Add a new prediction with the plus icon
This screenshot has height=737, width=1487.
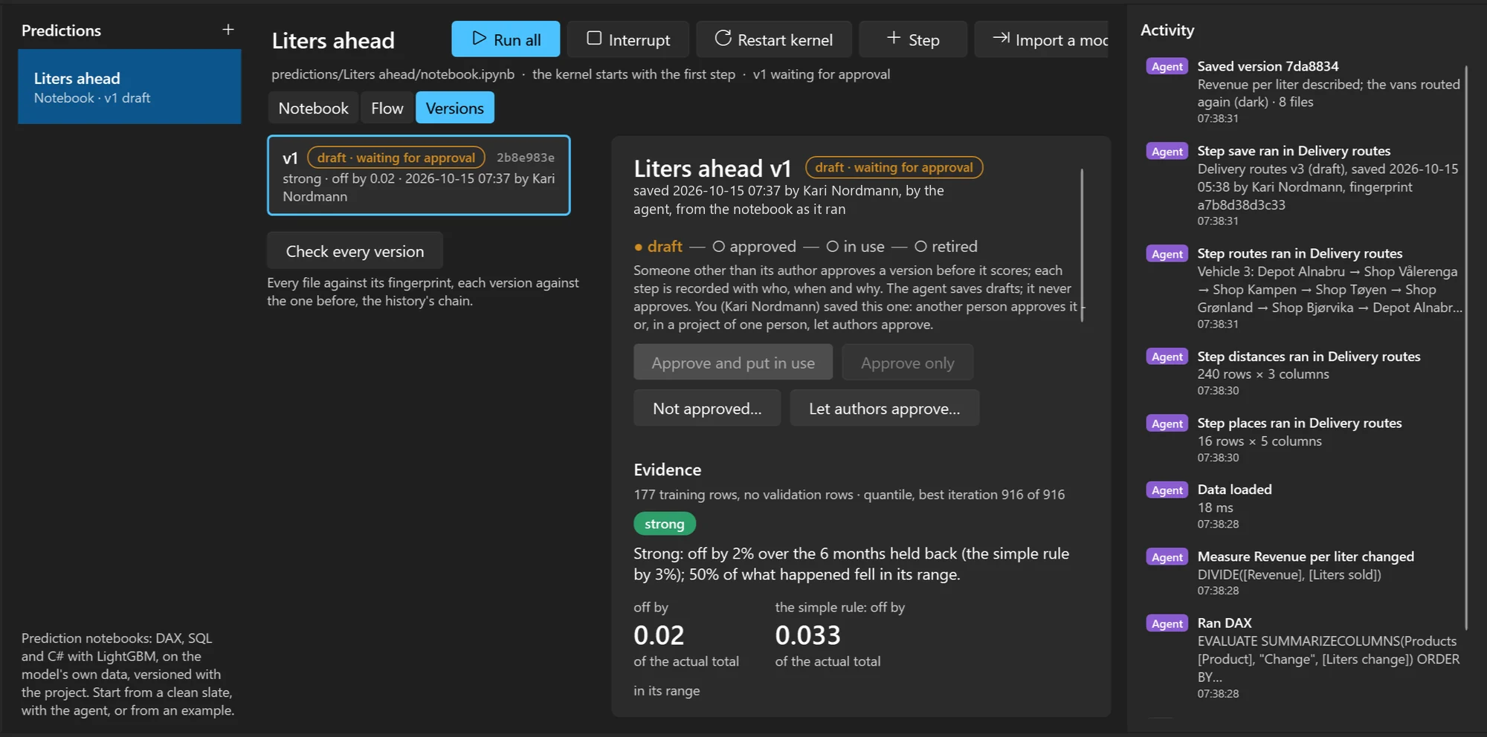[x=228, y=30]
